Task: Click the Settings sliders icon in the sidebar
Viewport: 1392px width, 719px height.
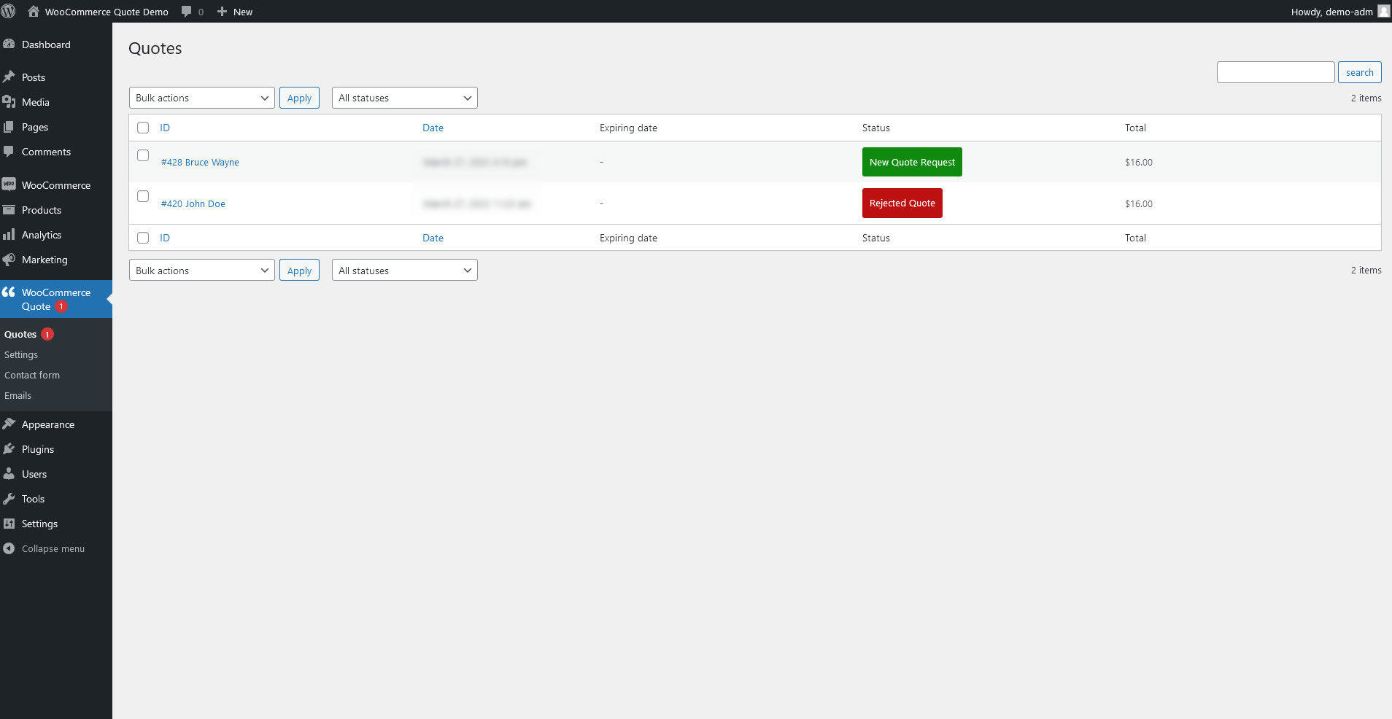Action: (x=9, y=524)
